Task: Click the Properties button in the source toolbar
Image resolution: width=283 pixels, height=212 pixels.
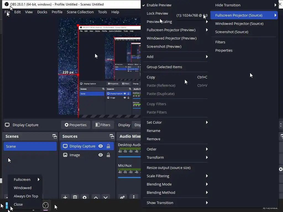Action: 75,125
